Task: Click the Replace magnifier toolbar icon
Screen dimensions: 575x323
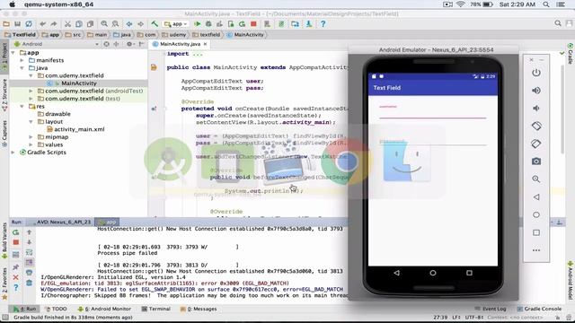Action: coord(116,24)
